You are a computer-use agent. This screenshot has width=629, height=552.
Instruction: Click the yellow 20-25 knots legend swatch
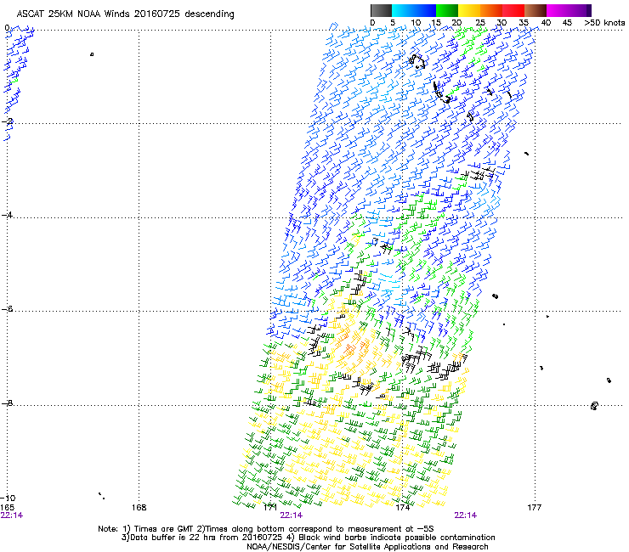(x=469, y=10)
